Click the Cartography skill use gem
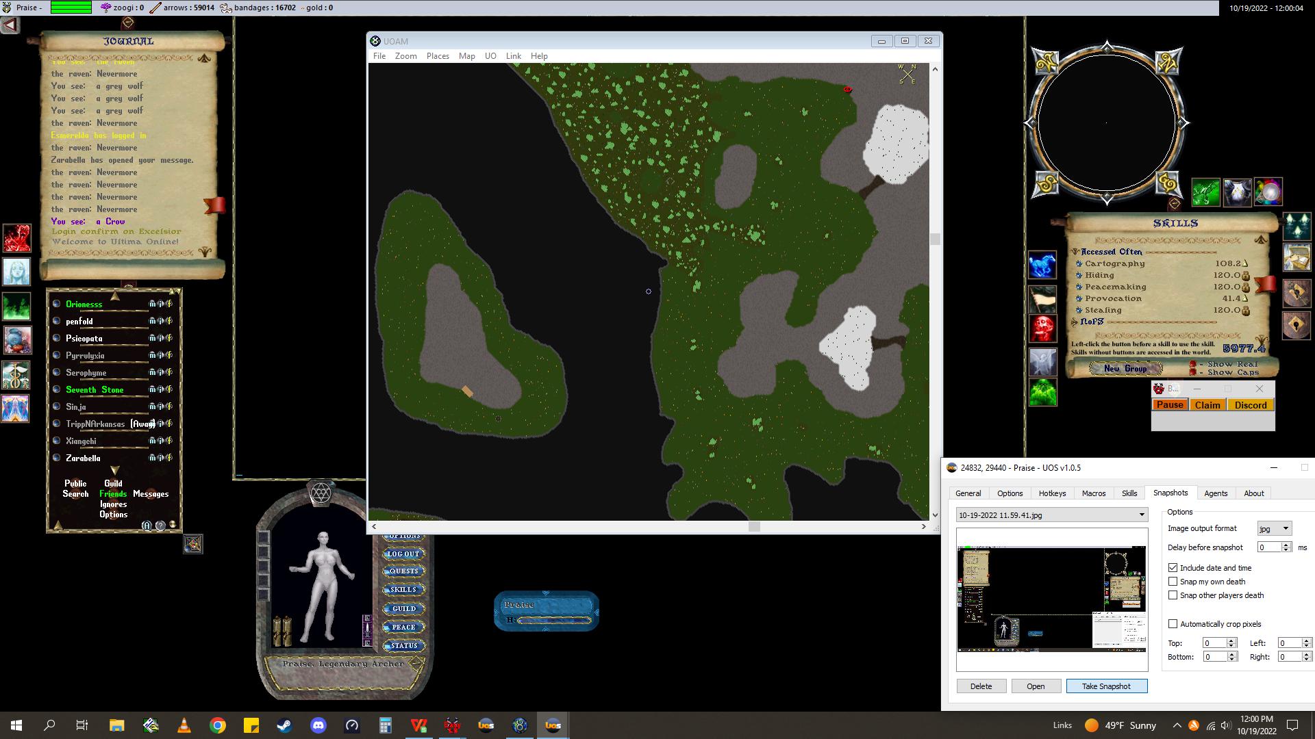 (x=1079, y=263)
